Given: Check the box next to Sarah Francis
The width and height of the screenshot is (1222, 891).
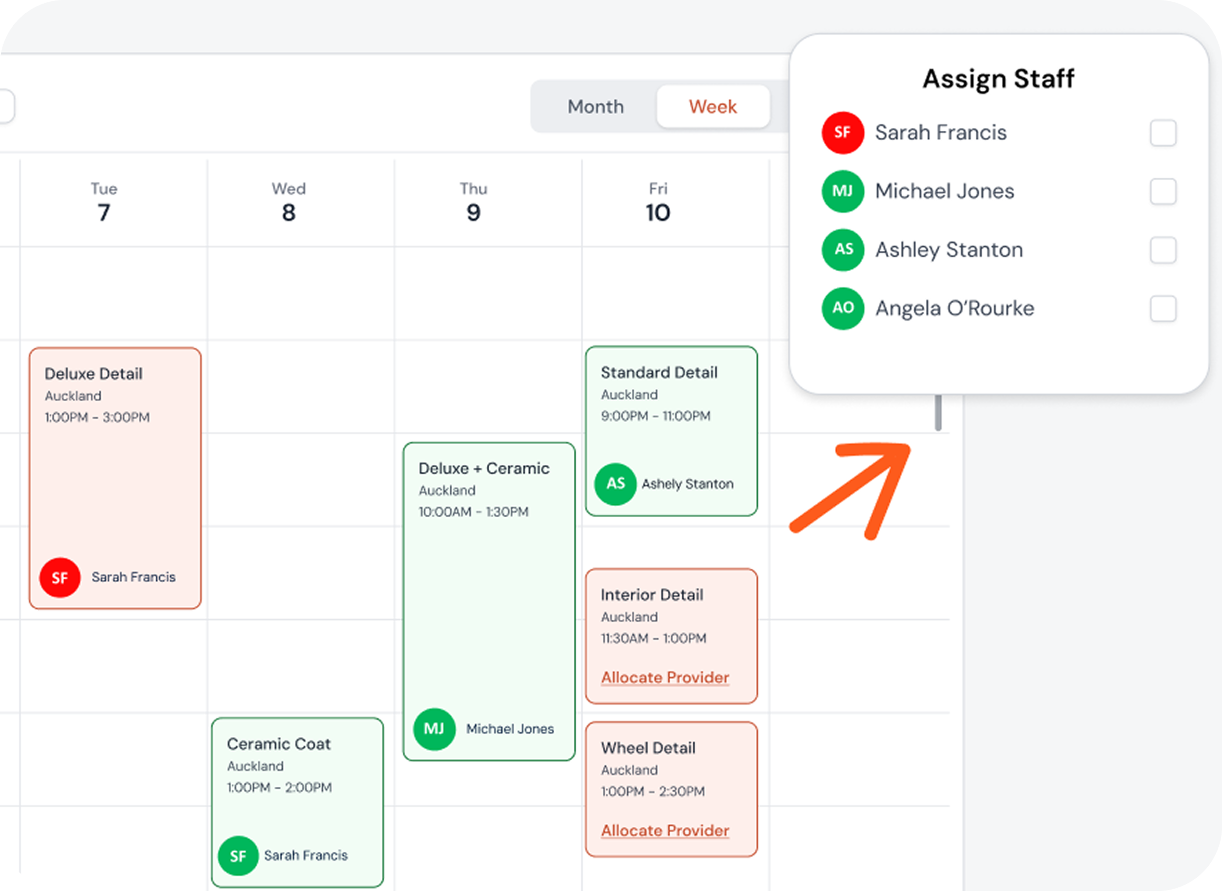Looking at the screenshot, I should [x=1163, y=133].
